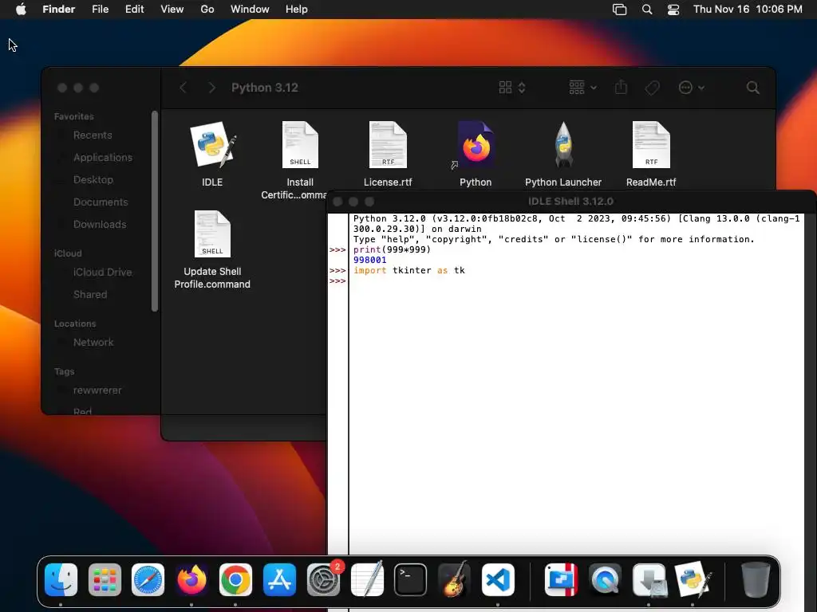This screenshot has width=817, height=612.
Task: Open the Downloads stack in the Dock
Action: click(649, 580)
